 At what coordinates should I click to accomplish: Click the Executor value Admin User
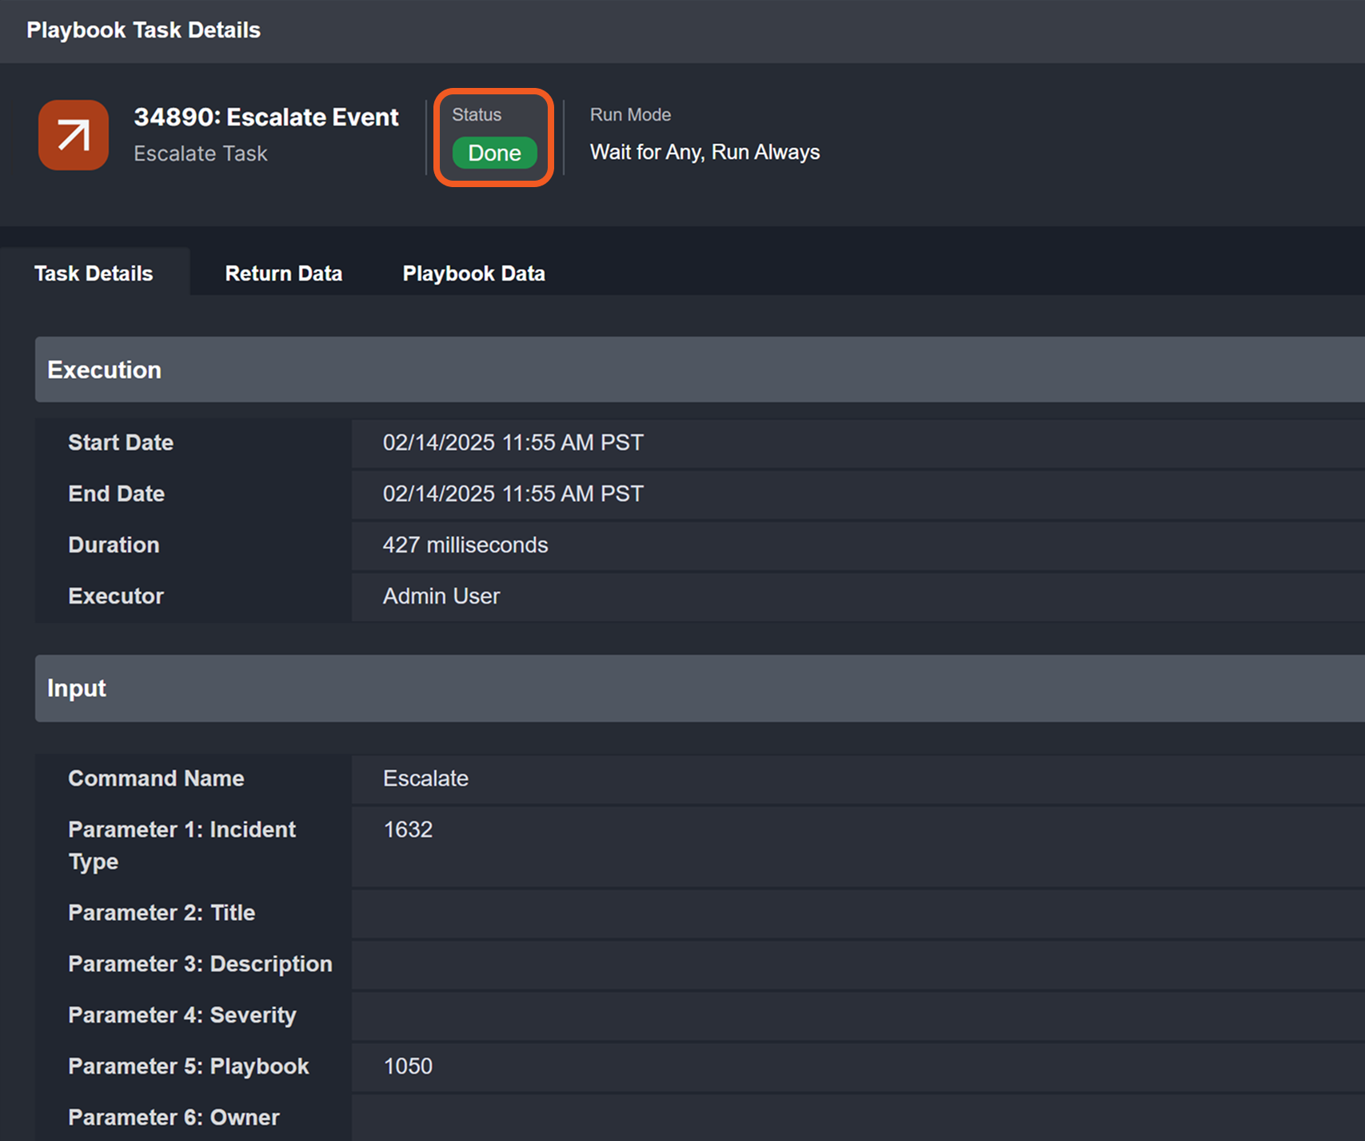441,596
